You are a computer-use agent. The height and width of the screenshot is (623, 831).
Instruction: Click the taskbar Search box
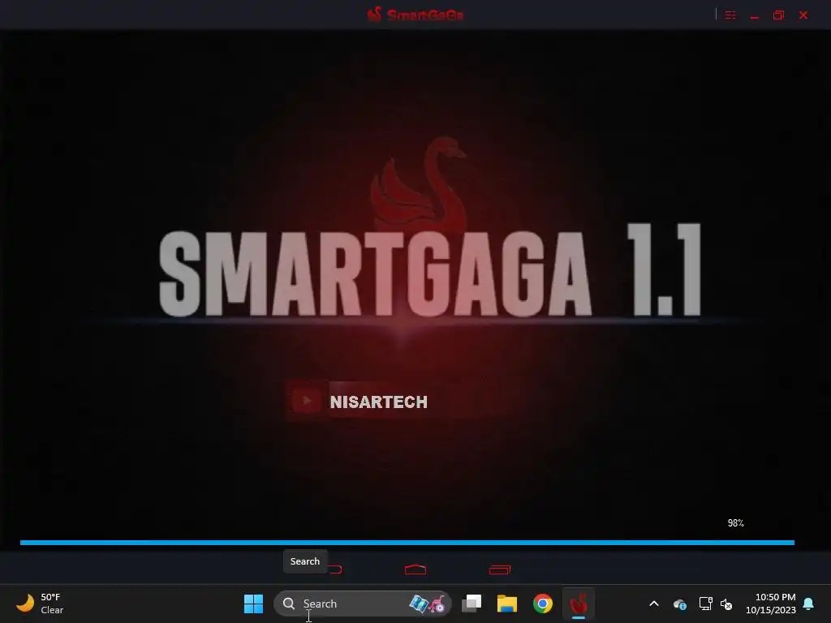click(363, 604)
